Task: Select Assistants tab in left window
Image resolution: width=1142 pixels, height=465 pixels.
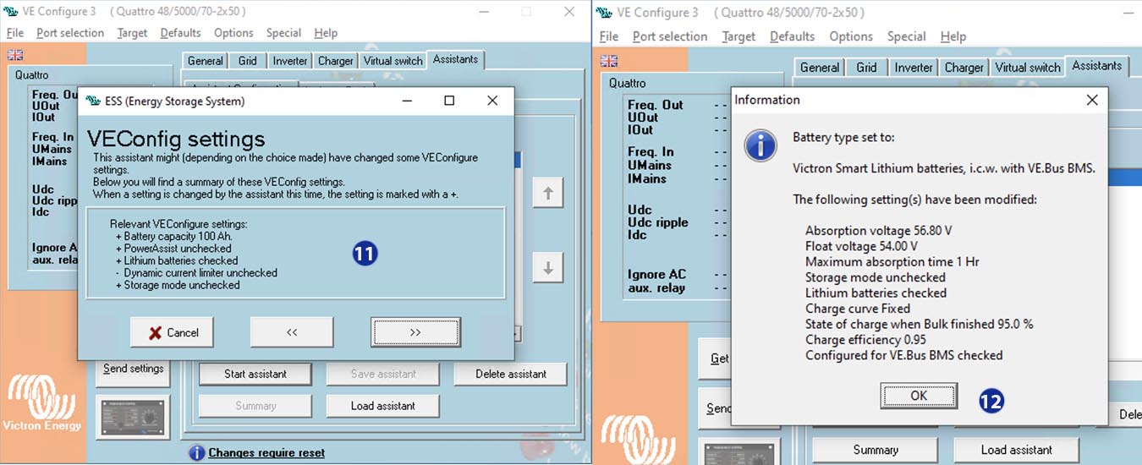Action: click(x=455, y=59)
